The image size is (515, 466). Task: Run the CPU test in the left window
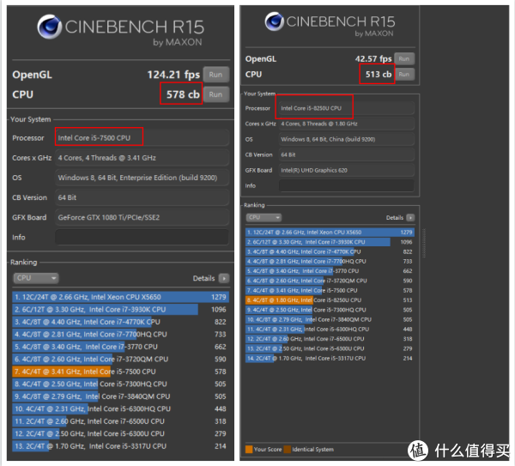[215, 94]
